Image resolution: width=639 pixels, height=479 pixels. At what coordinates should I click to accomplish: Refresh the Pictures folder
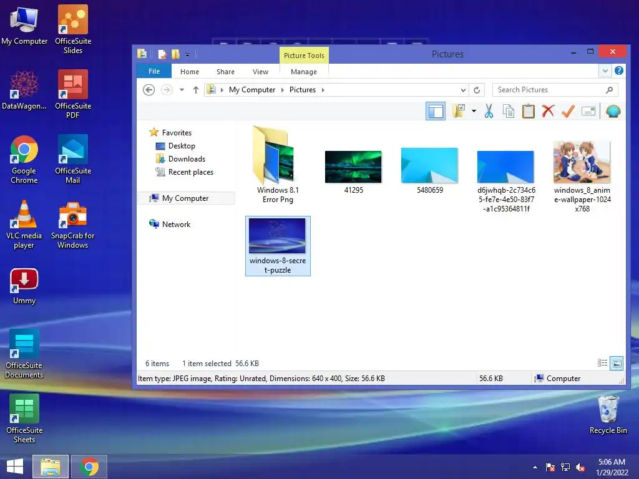point(477,90)
